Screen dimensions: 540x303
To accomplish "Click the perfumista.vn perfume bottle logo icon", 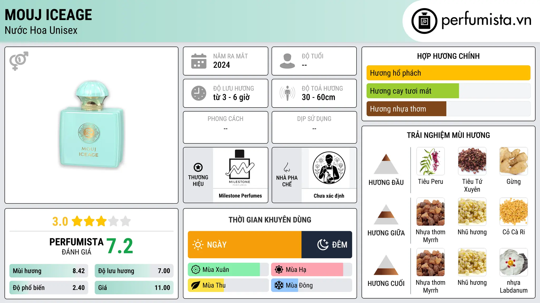I will click(x=424, y=21).
